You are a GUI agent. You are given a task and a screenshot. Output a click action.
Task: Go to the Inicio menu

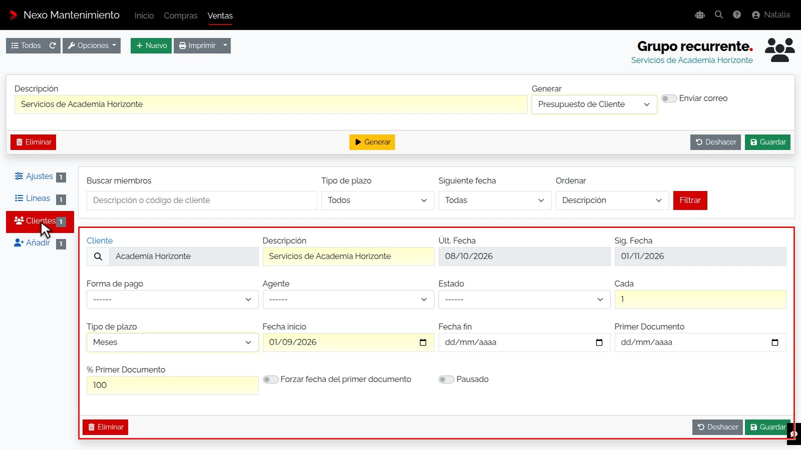point(144,15)
